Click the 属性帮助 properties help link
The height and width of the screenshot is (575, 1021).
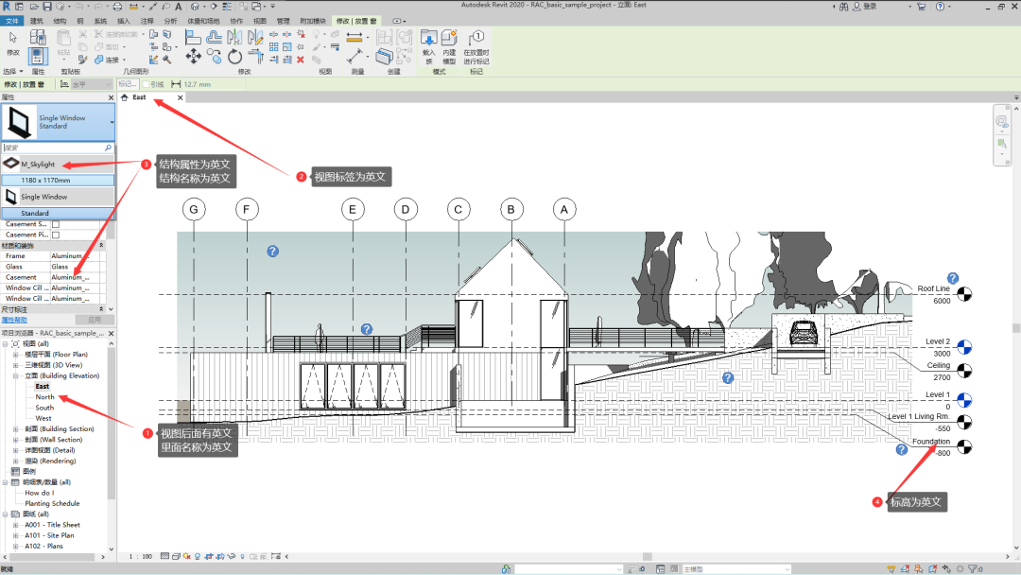(x=14, y=320)
